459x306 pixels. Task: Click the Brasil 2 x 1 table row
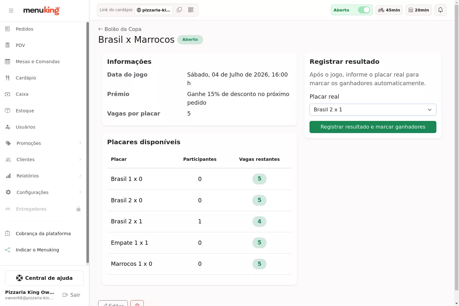click(199, 221)
